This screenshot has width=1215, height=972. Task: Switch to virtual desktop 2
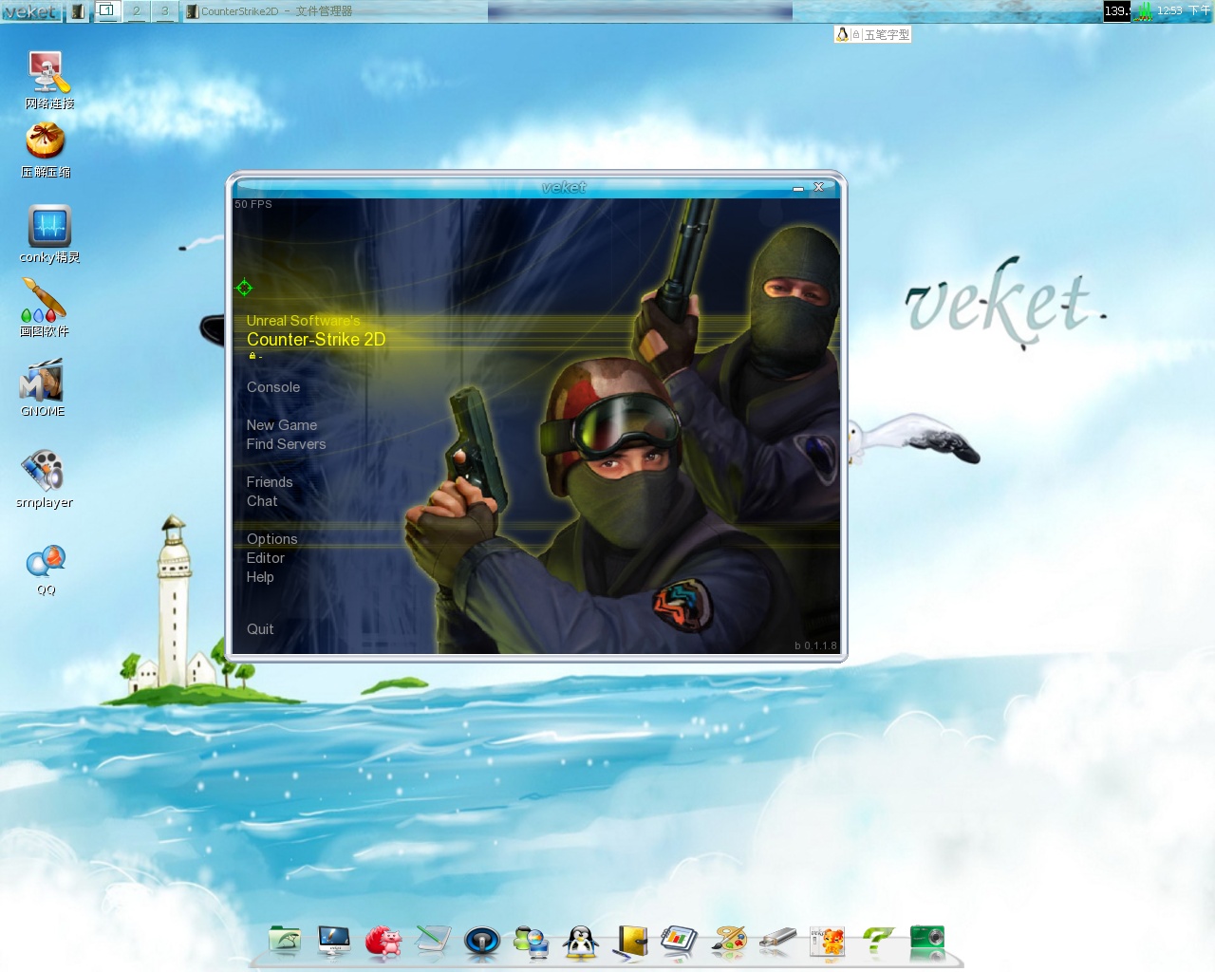(x=137, y=11)
